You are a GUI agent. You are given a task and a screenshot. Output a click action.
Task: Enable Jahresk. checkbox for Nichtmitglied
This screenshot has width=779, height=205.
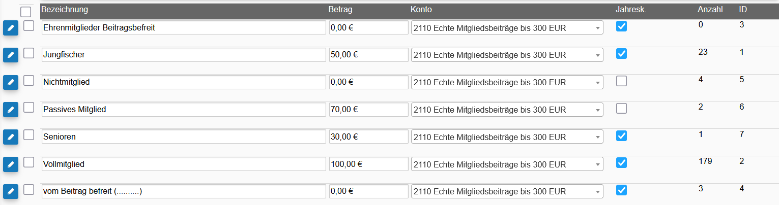pyautogui.click(x=621, y=81)
